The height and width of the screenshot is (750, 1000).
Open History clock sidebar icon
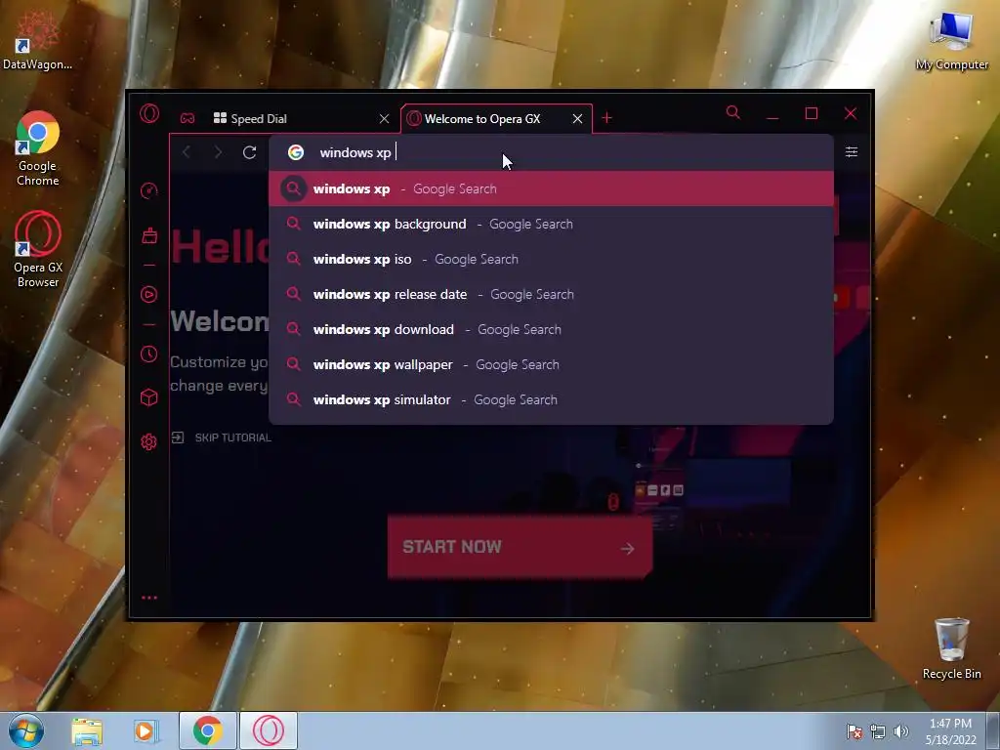coord(148,354)
